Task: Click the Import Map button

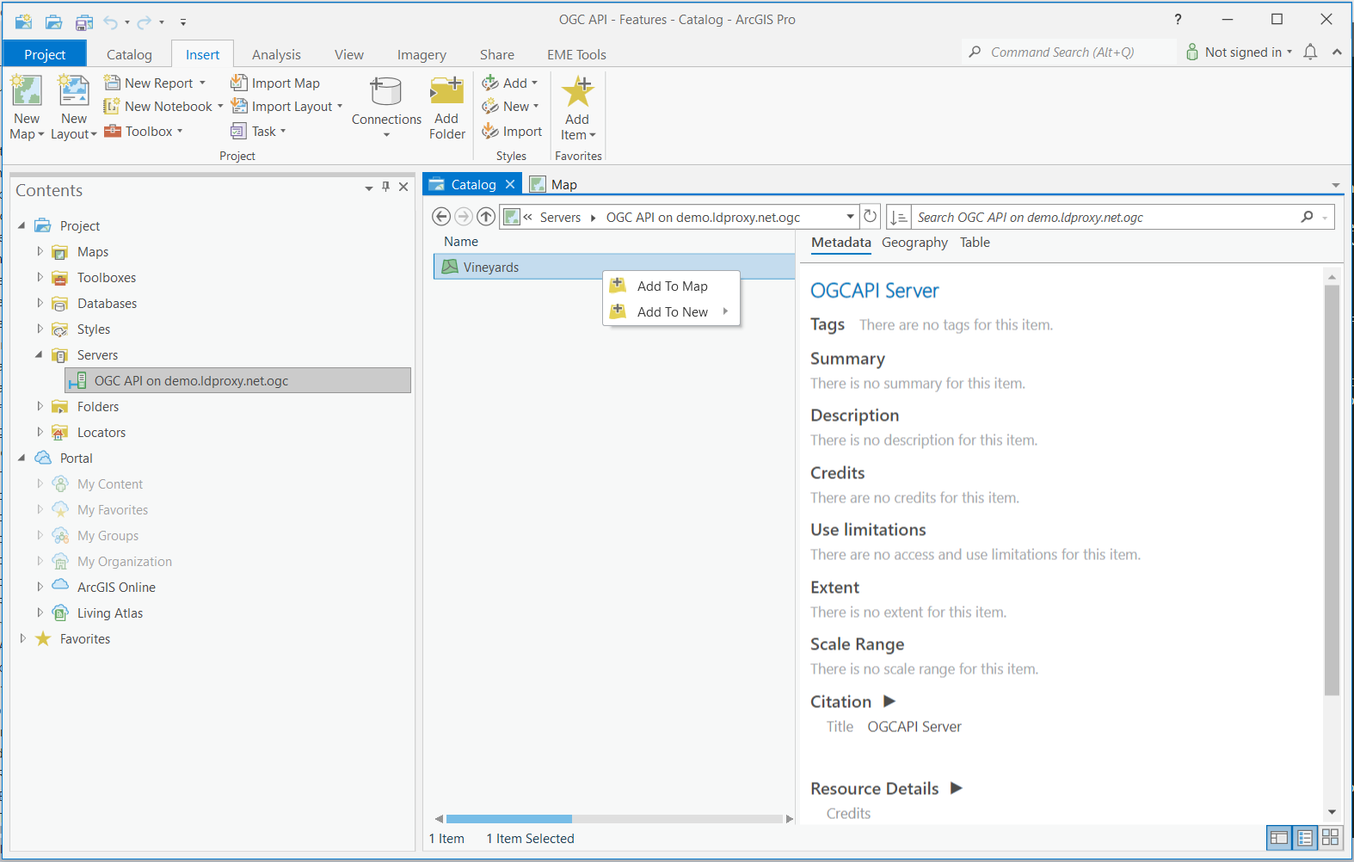Action: coord(275,83)
